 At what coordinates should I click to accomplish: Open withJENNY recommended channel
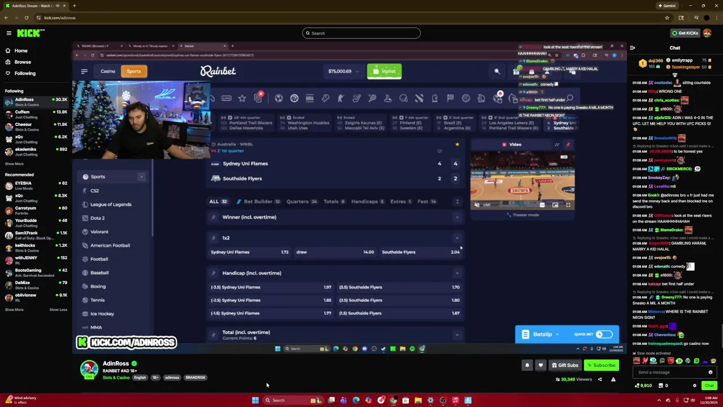pyautogui.click(x=35, y=261)
